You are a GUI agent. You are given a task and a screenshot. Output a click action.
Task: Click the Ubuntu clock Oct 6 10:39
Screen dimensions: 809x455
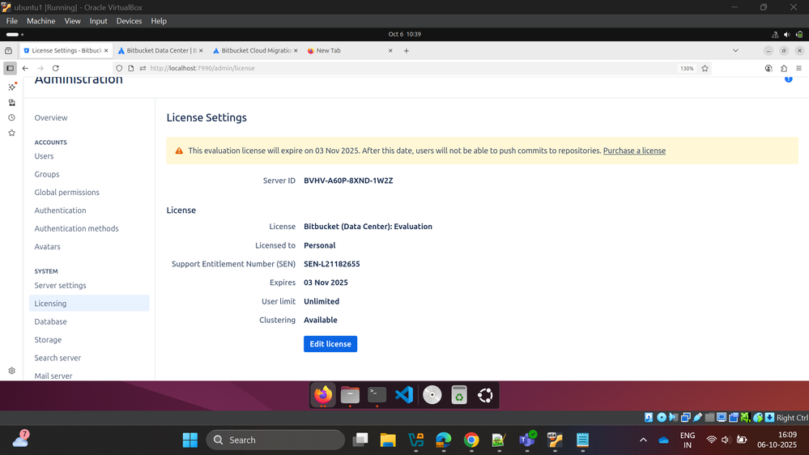pos(405,34)
